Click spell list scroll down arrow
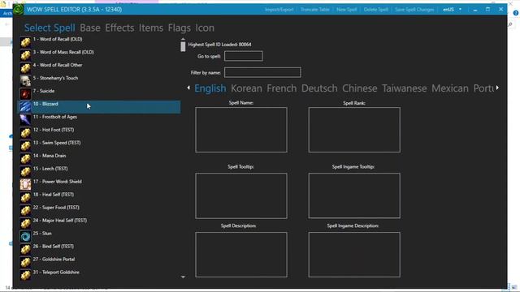Viewport: 520px width, 292px height. click(183, 277)
